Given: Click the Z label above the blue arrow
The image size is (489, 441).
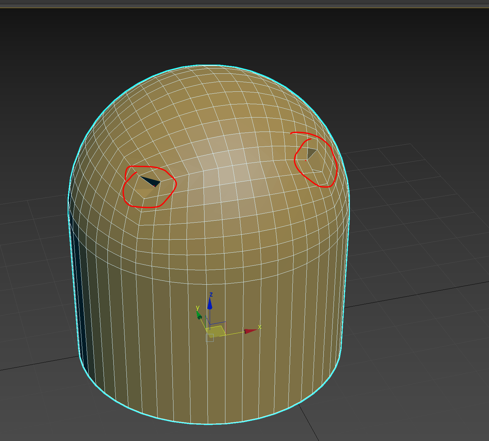Looking at the screenshot, I should [x=211, y=294].
